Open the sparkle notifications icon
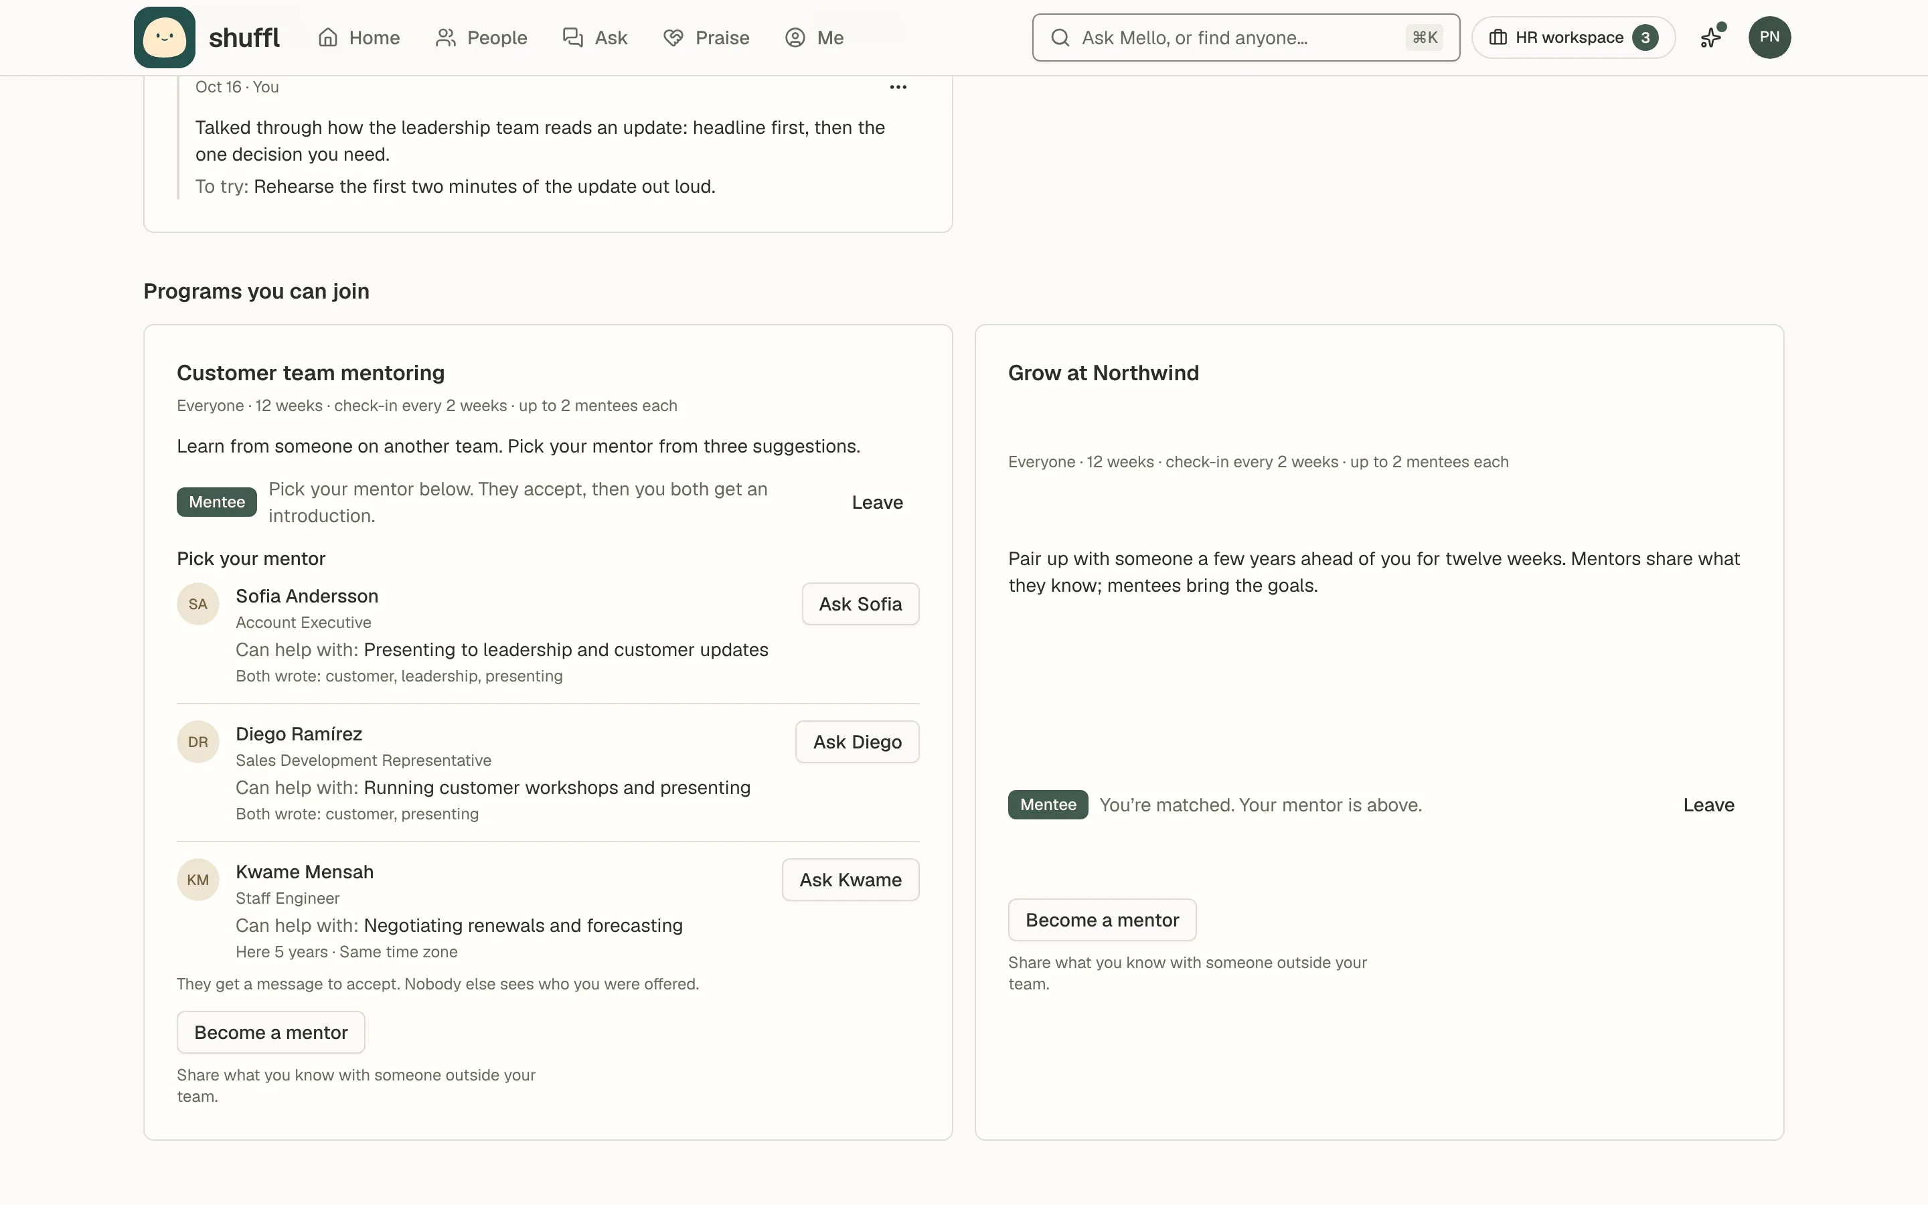 point(1712,37)
